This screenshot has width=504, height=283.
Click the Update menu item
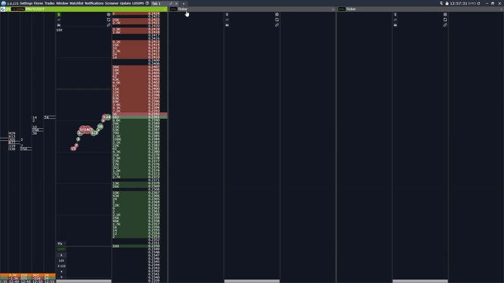125,3
